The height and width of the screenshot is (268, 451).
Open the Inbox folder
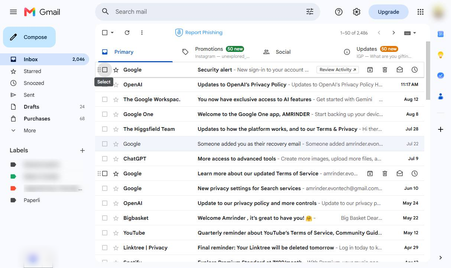[45, 59]
